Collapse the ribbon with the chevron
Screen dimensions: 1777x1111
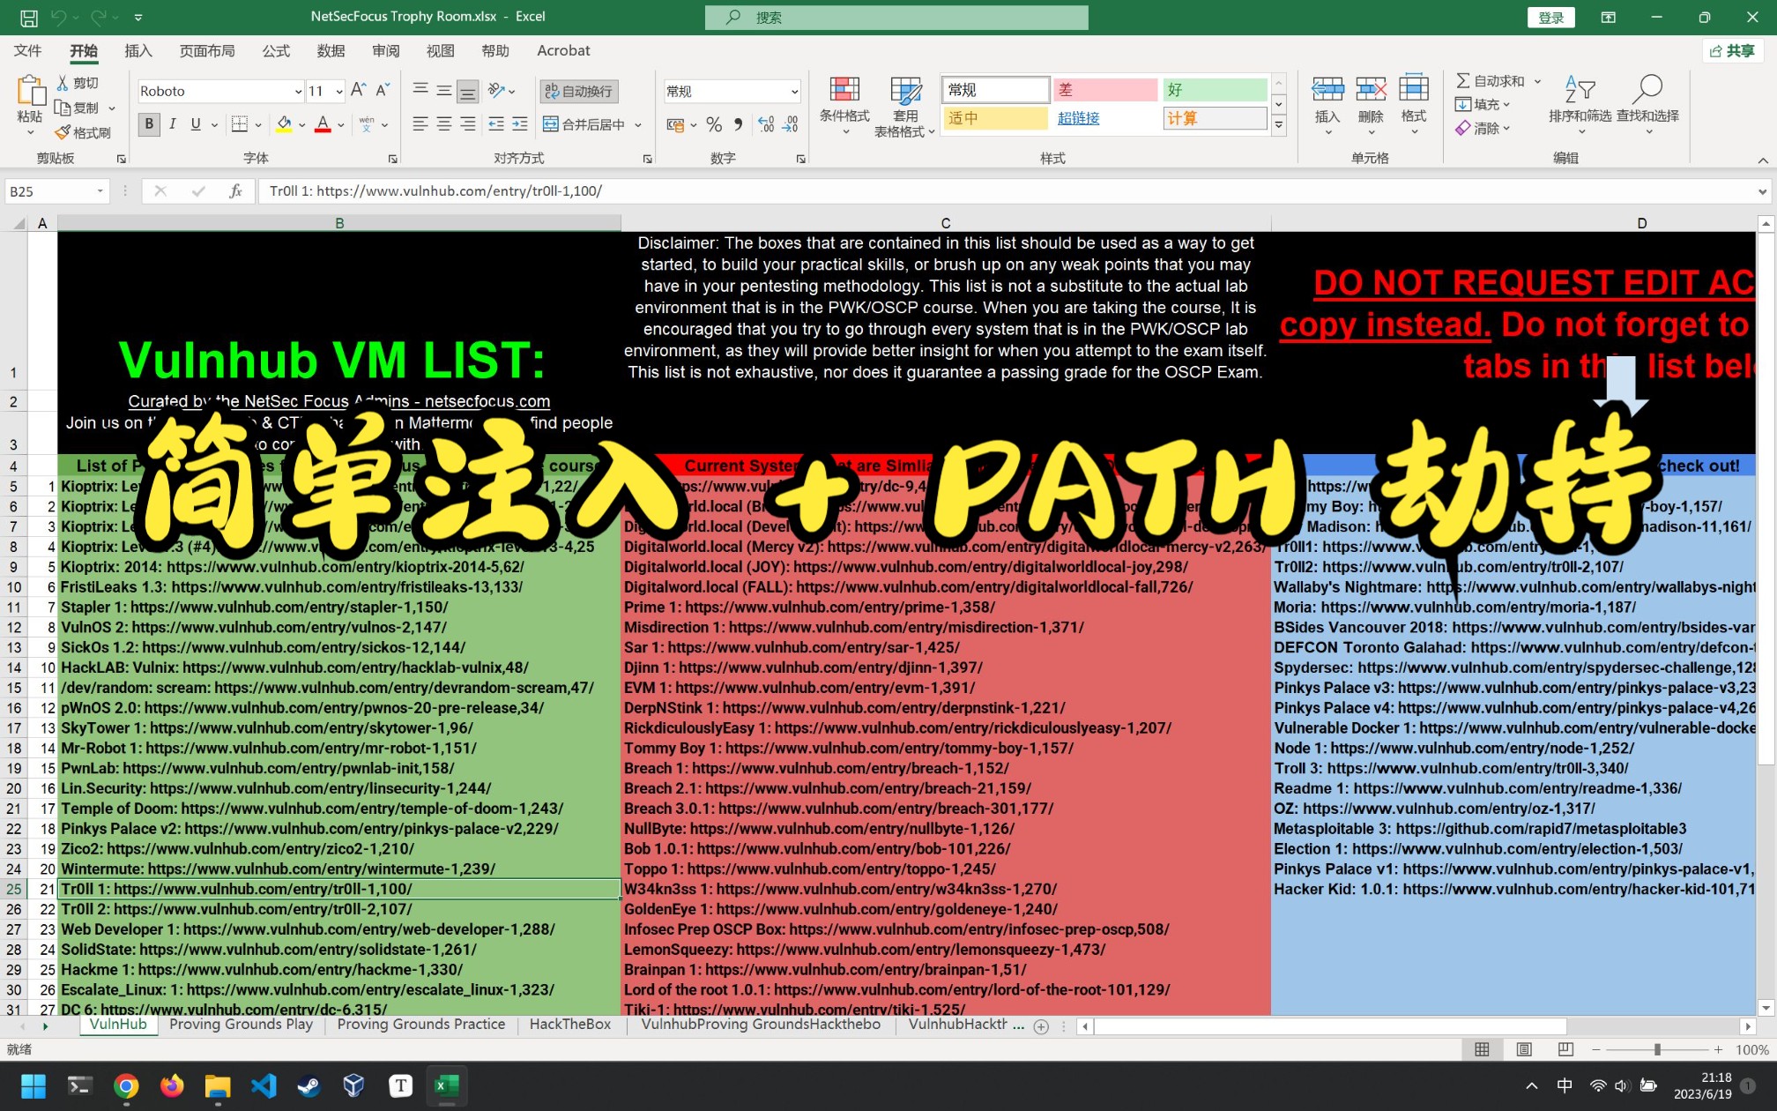(1762, 160)
